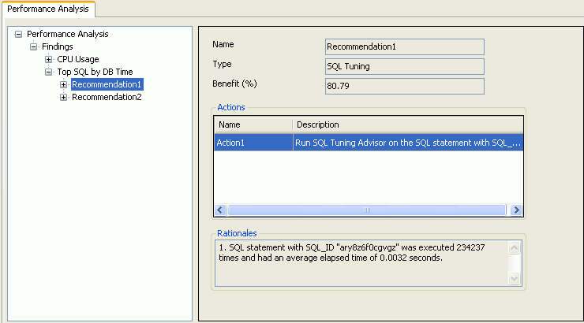Switch to the Performance Analysis tab
Viewport: 584px width, 323px height.
click(x=48, y=9)
